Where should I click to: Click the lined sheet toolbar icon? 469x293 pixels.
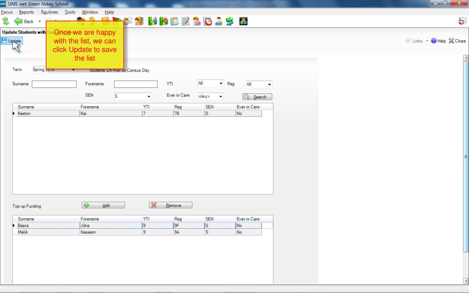pyautogui.click(x=175, y=21)
